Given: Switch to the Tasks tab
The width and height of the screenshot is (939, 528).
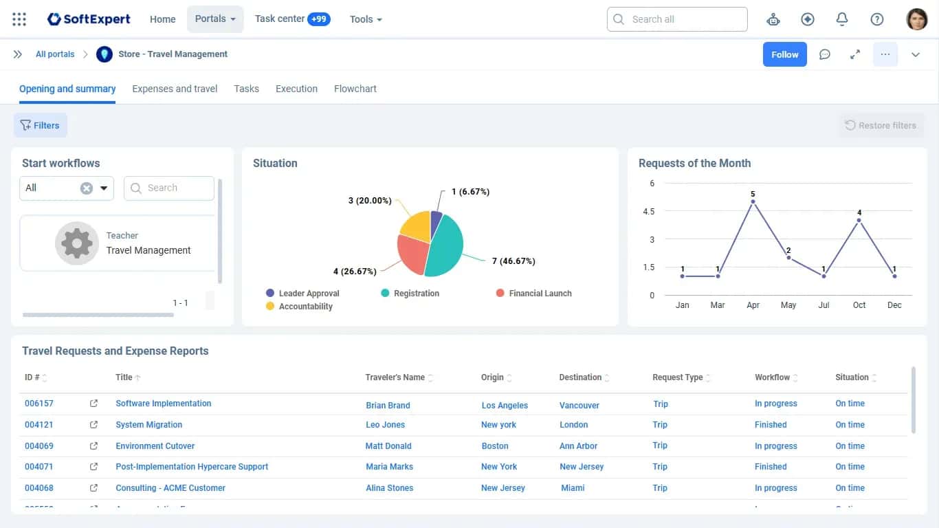Looking at the screenshot, I should [246, 89].
